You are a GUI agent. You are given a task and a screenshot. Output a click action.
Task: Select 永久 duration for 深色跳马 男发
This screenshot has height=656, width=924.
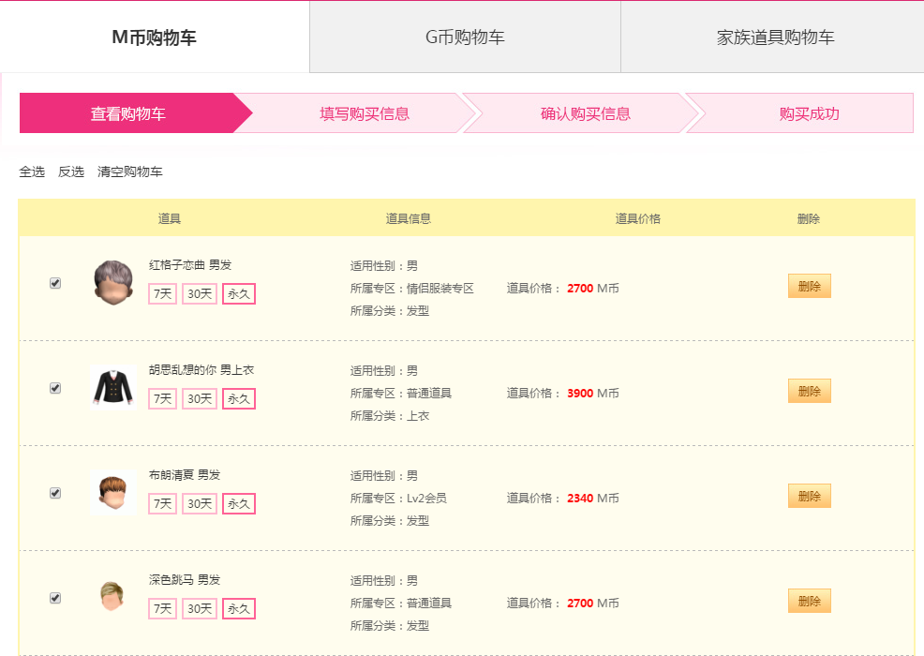pos(239,608)
